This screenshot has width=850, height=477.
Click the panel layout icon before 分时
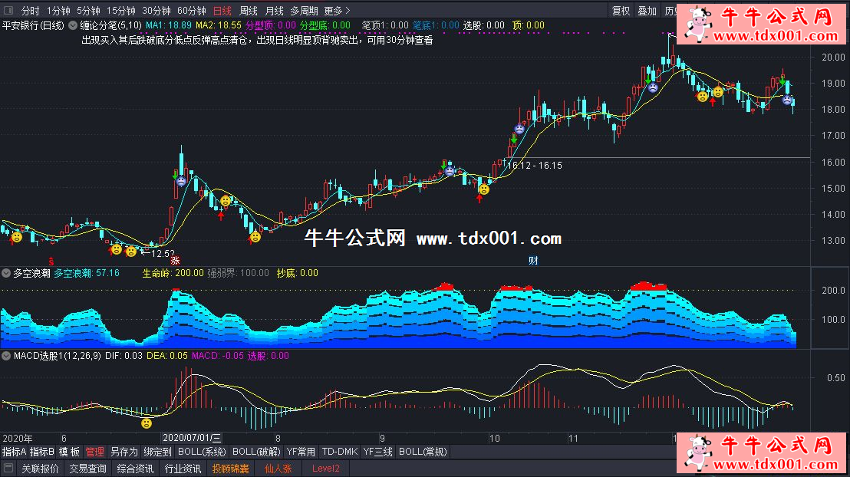(x=8, y=10)
